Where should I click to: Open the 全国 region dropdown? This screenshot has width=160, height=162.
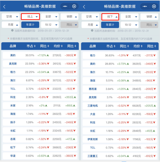point(130,17)
